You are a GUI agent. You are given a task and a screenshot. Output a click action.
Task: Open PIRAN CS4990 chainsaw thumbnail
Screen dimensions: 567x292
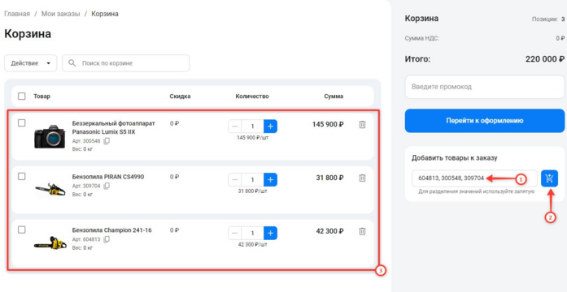click(50, 189)
